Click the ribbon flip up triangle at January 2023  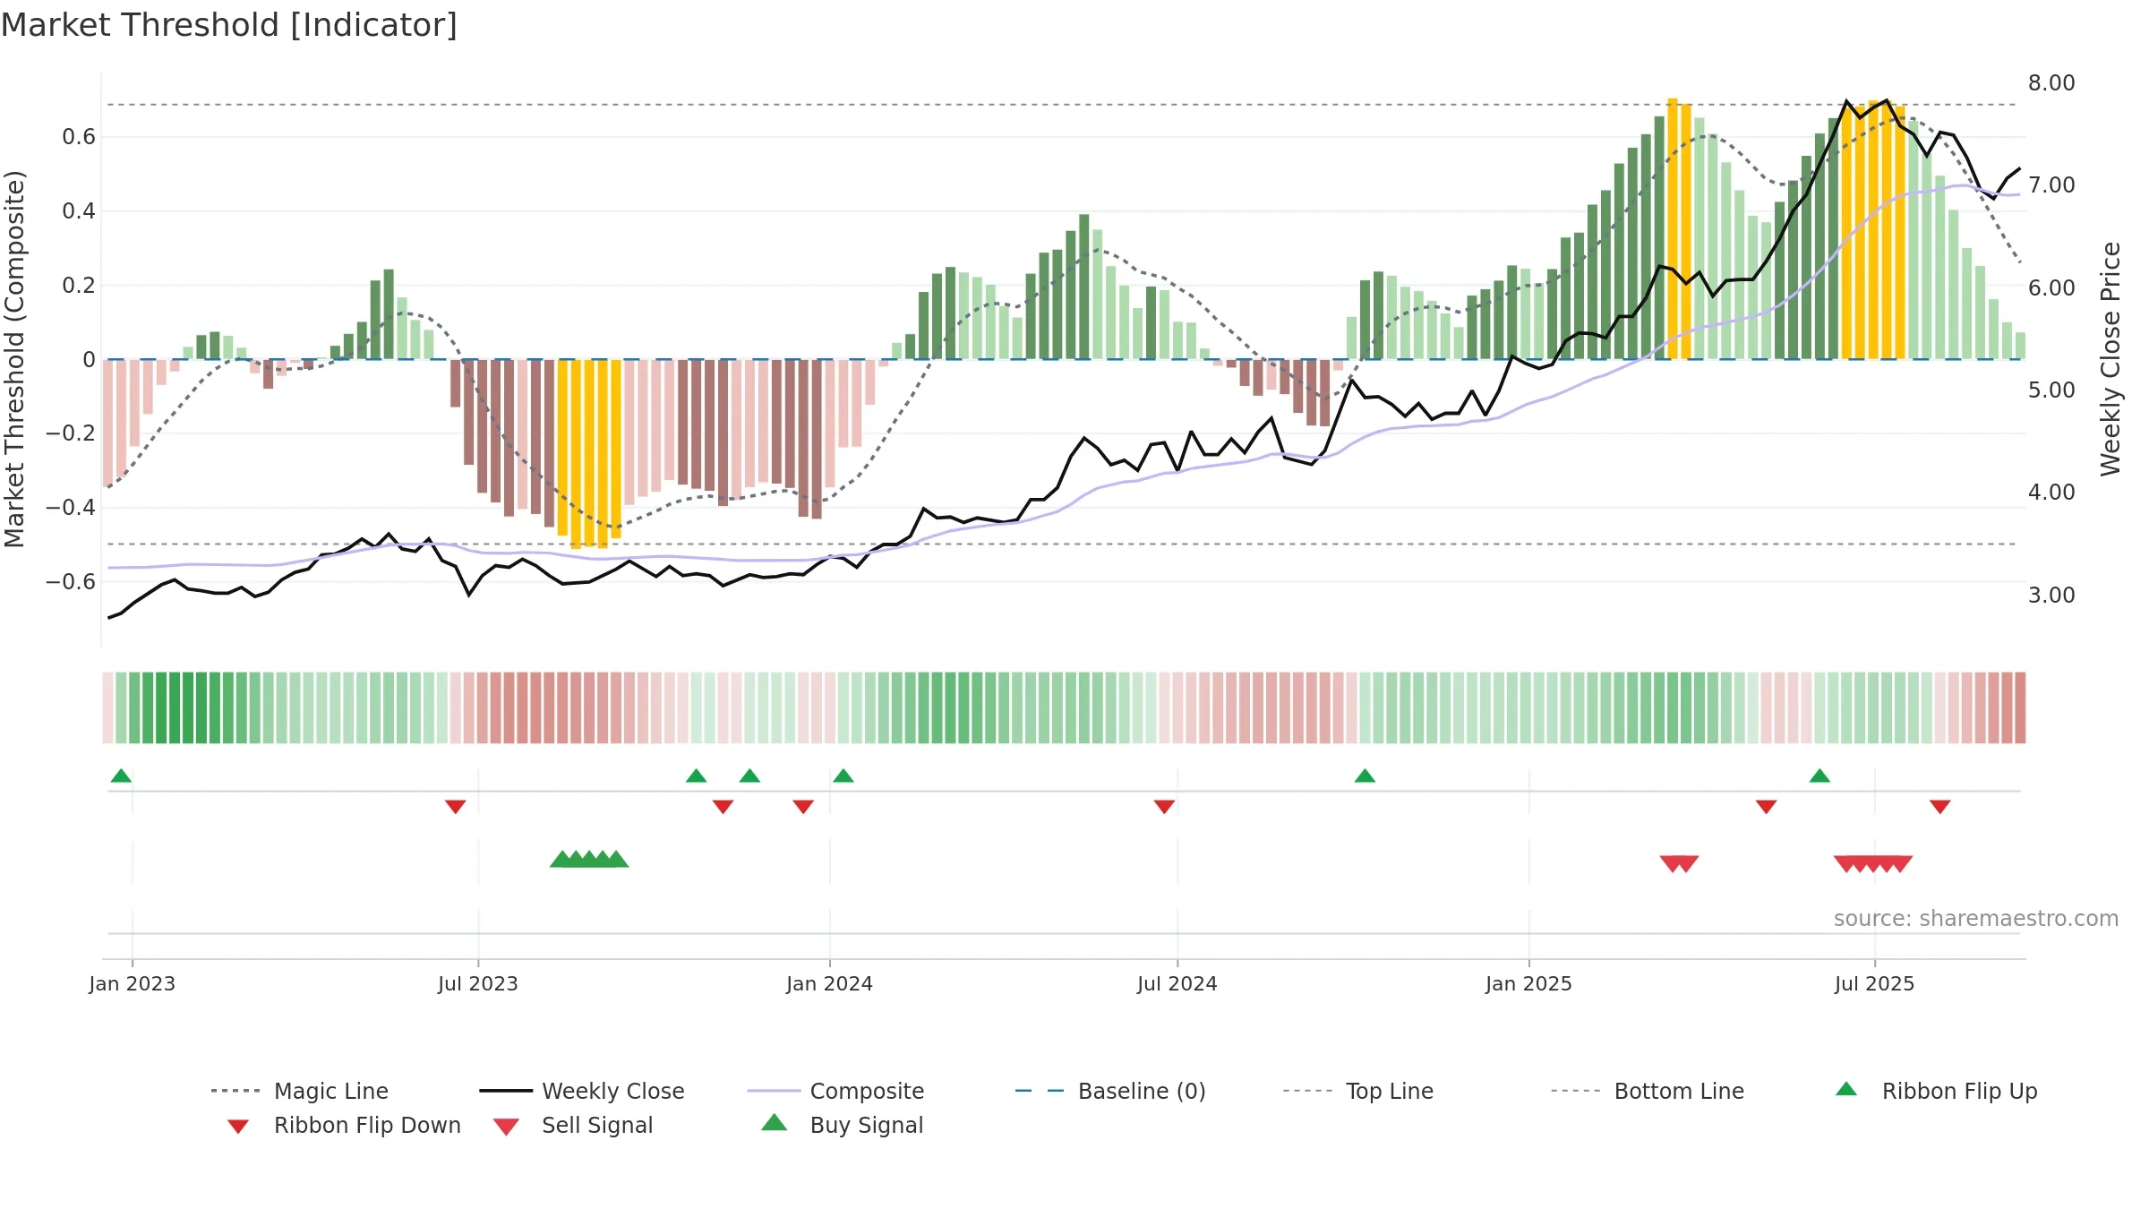[x=121, y=776]
